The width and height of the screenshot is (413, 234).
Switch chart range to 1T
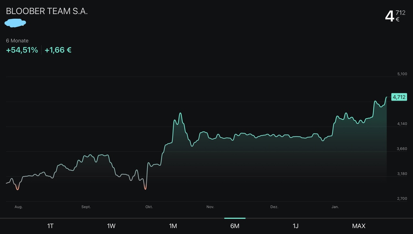(50, 226)
